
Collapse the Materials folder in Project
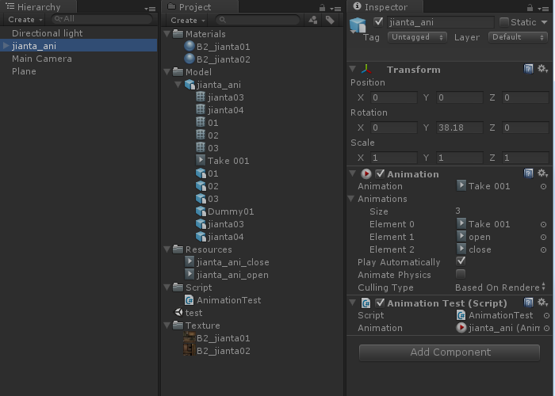pyautogui.click(x=167, y=34)
